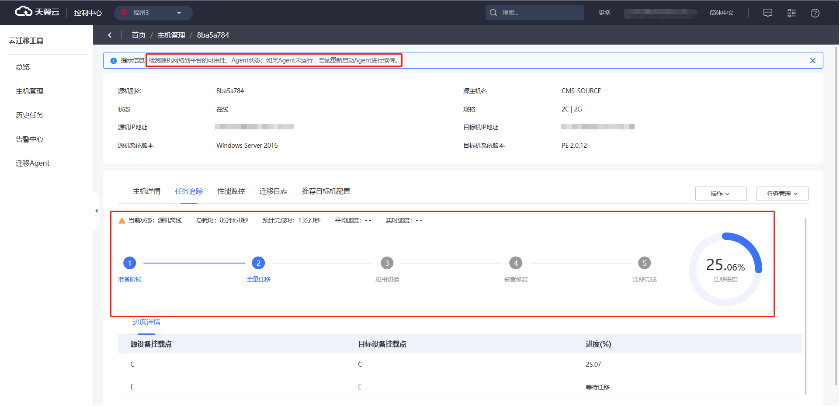840x406 pixels.
Task: Select 总览 in the sidebar
Action: coord(23,67)
